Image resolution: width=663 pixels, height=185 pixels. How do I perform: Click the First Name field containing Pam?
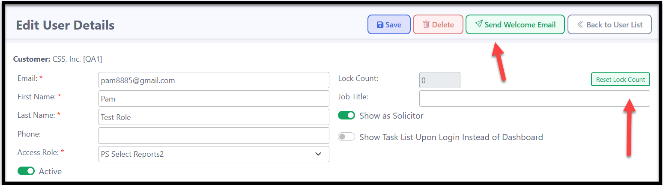tap(214, 98)
